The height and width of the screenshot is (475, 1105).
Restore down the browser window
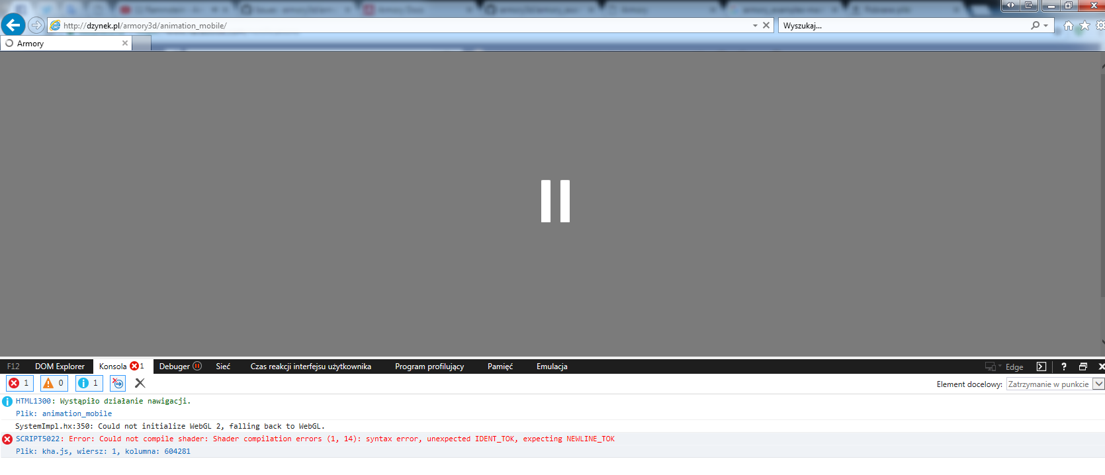click(x=1068, y=5)
